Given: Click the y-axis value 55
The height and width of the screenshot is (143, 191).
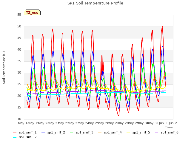Looking at the screenshot, I should [x=19, y=15].
